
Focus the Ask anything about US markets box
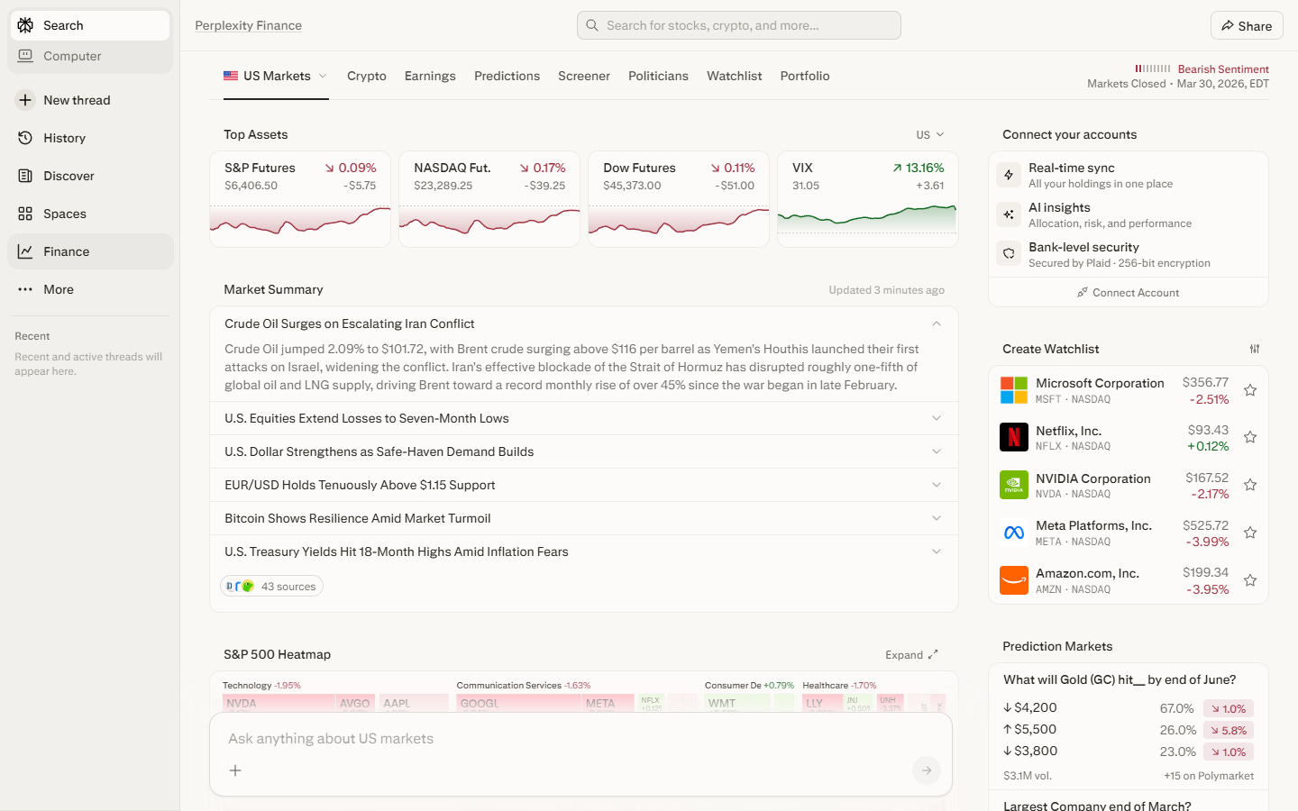[581, 739]
